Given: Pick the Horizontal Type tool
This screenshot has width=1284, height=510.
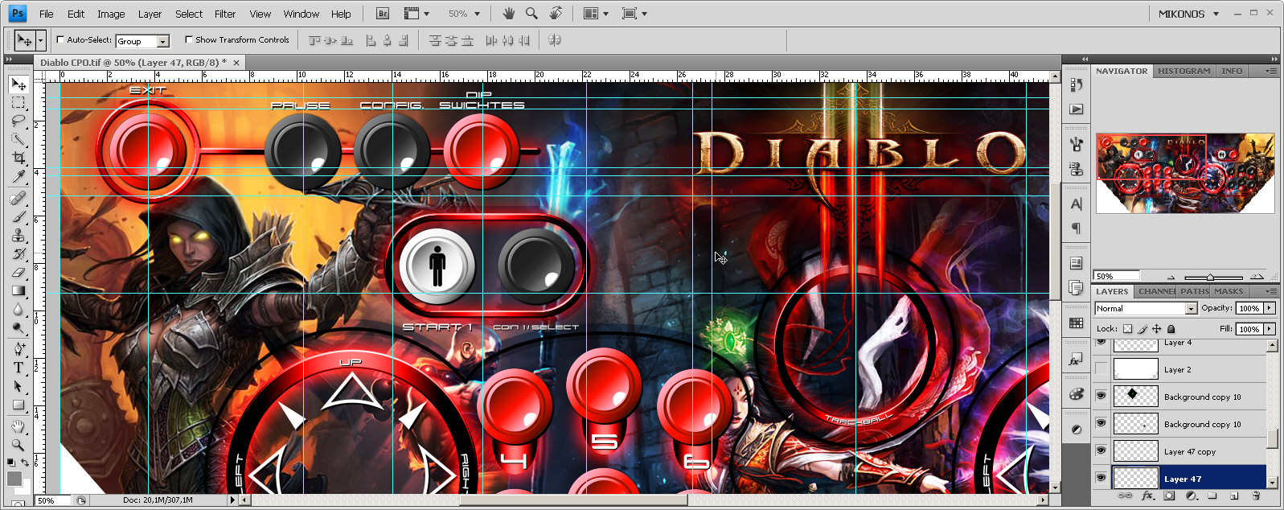Looking at the screenshot, I should pos(18,368).
